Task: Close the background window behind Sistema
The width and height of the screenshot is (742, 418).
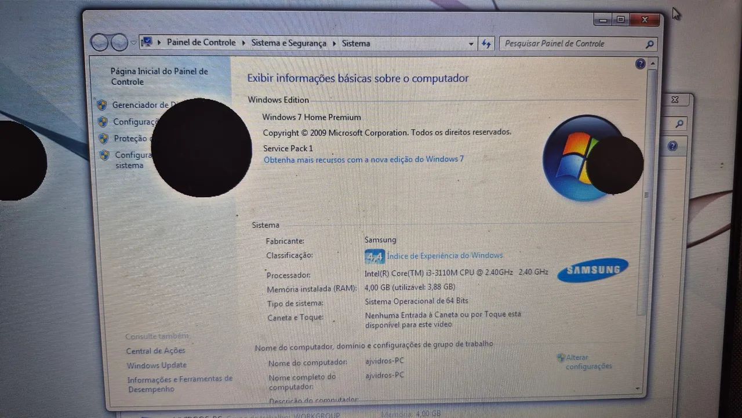Action: 675,100
